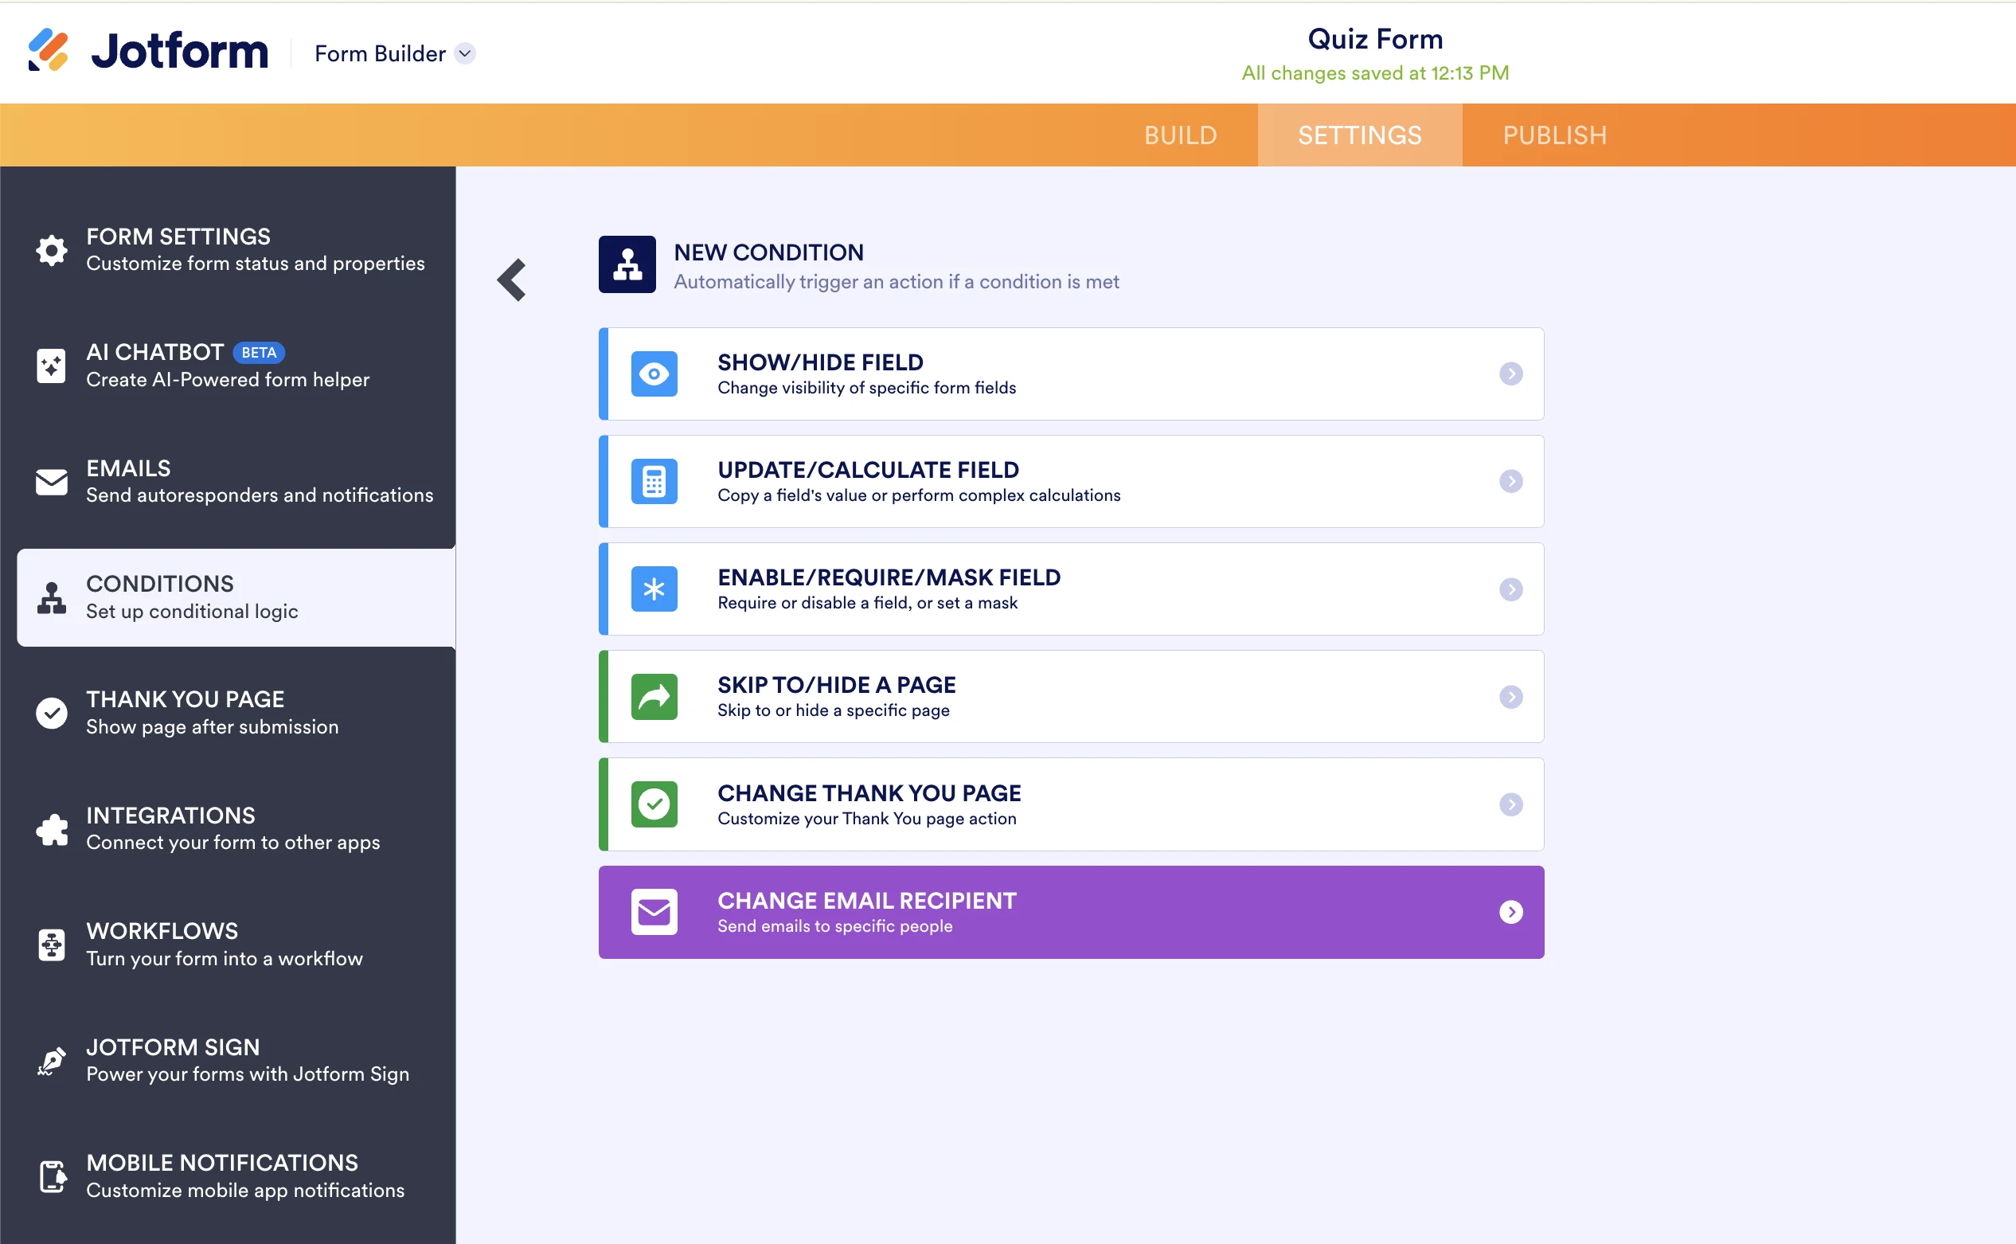Open the PUBLISH tab
This screenshot has width=2016, height=1244.
tap(1553, 134)
